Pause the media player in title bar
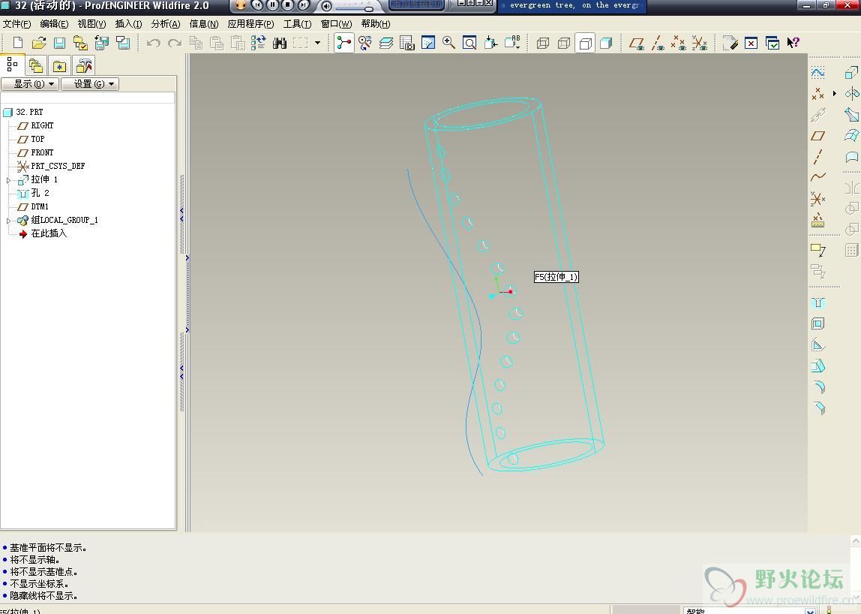 point(272,5)
